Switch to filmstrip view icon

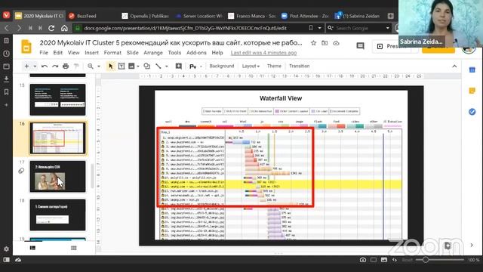coord(32,248)
